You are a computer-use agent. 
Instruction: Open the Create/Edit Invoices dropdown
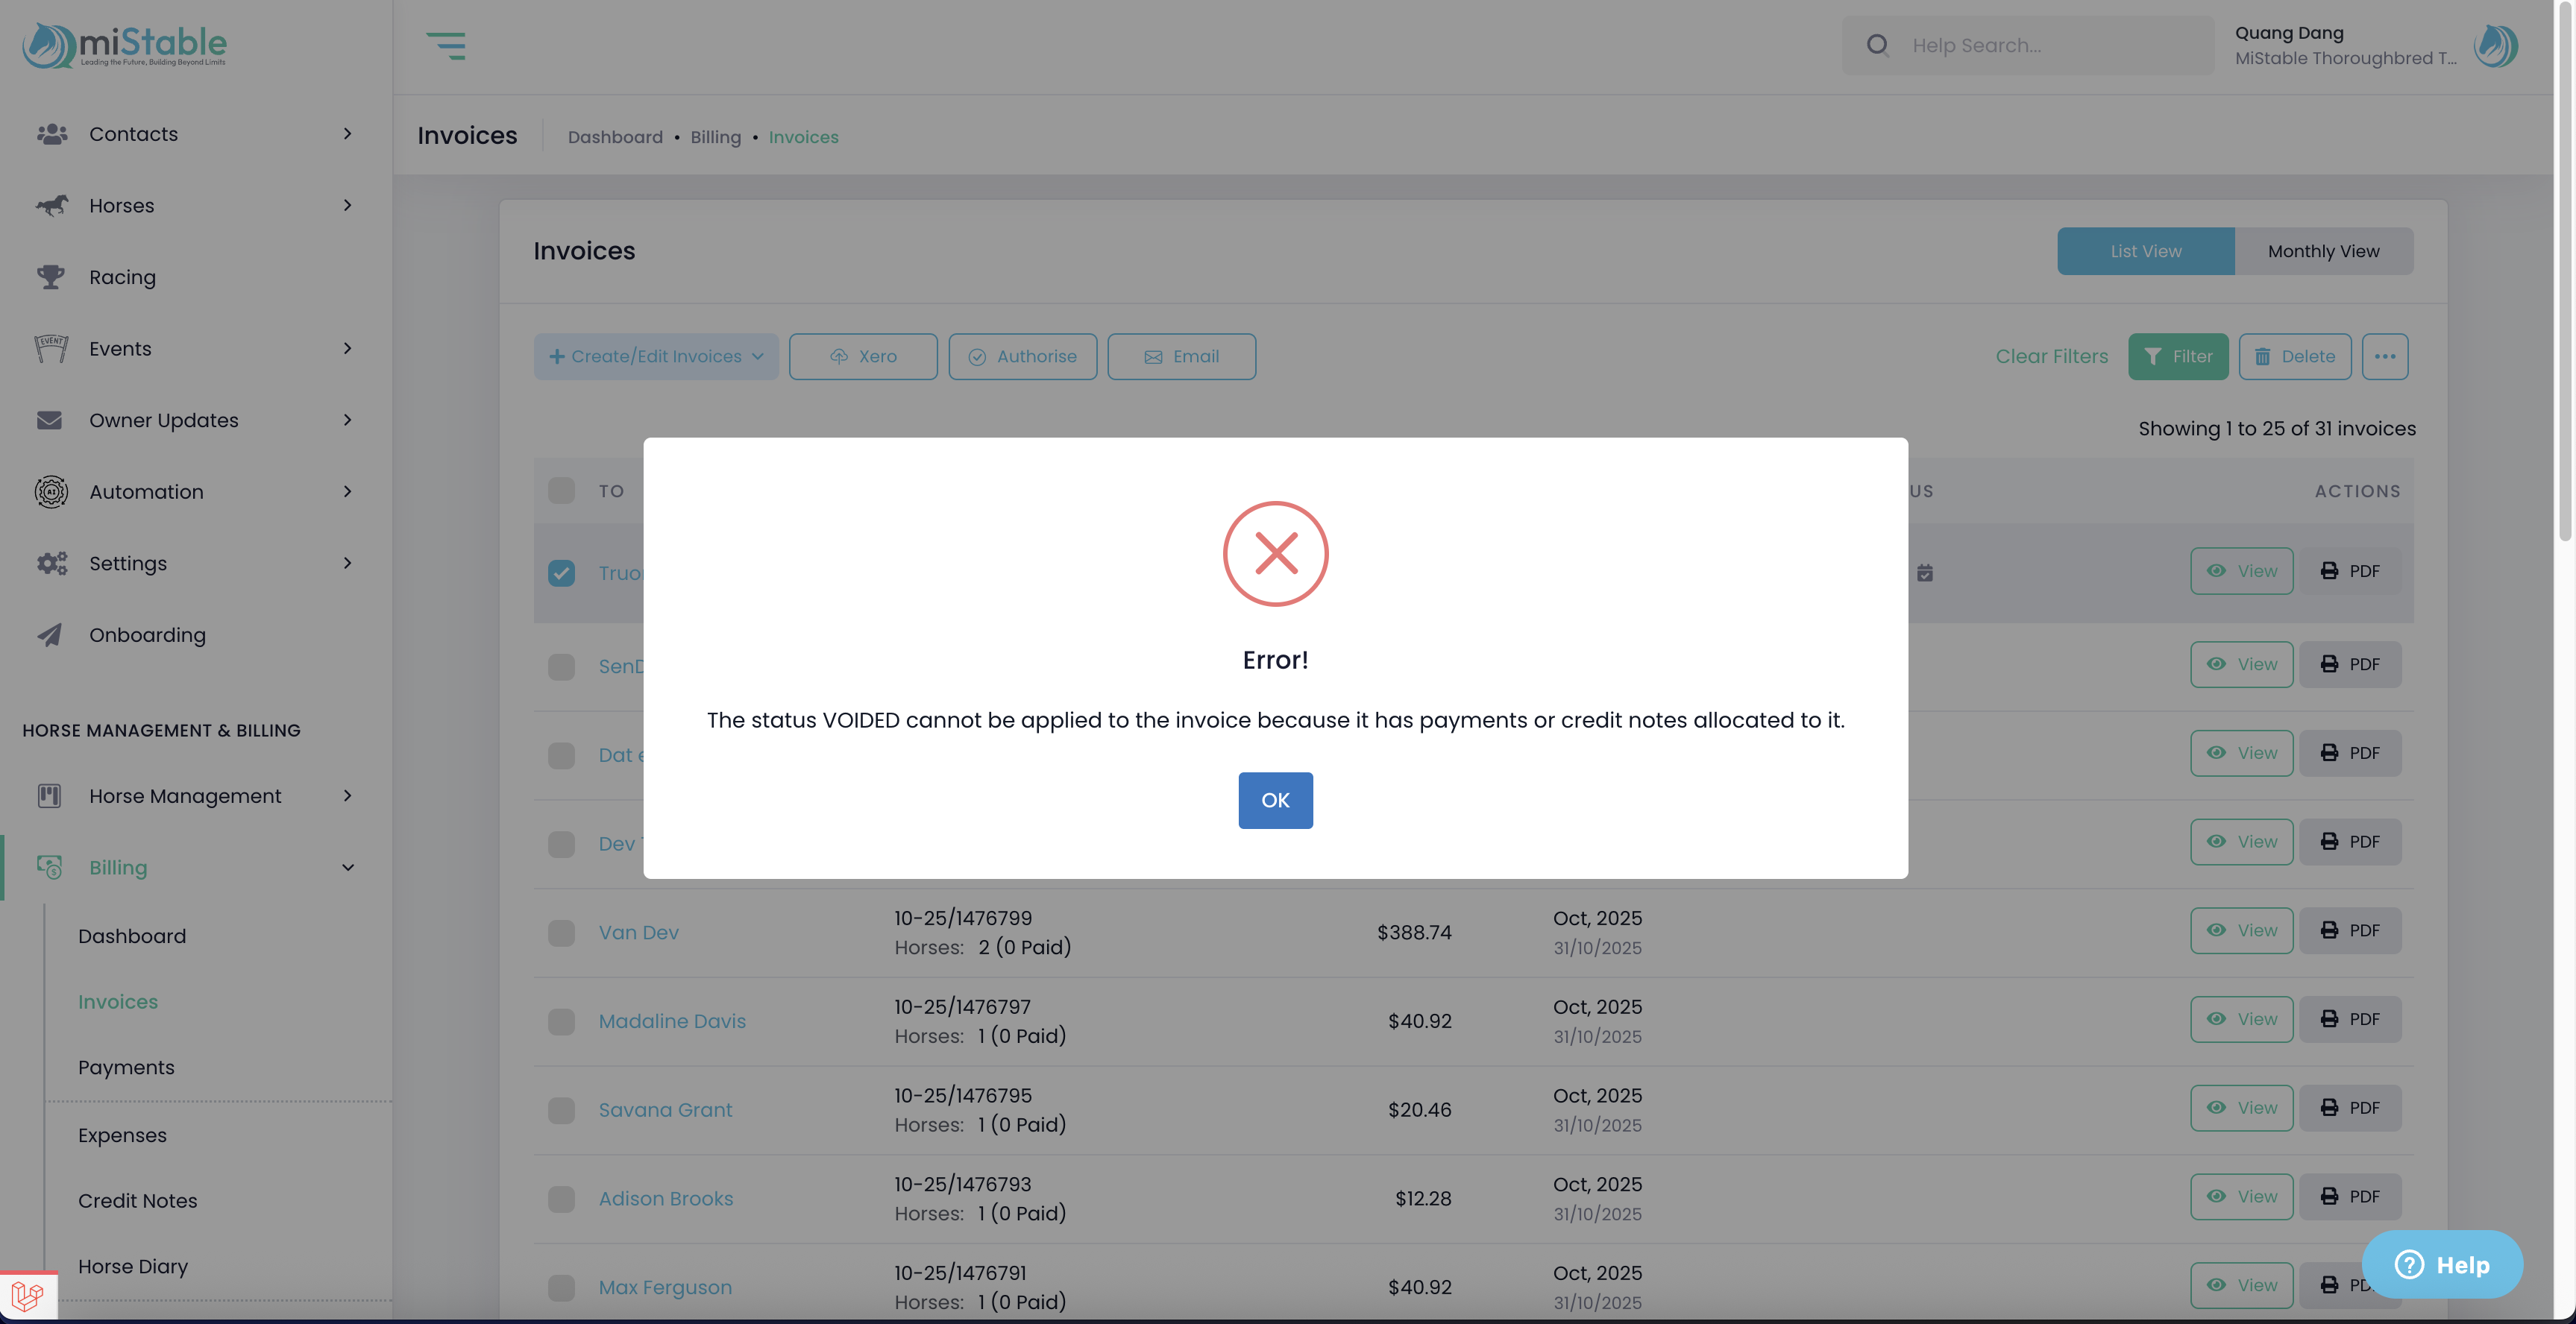[656, 357]
